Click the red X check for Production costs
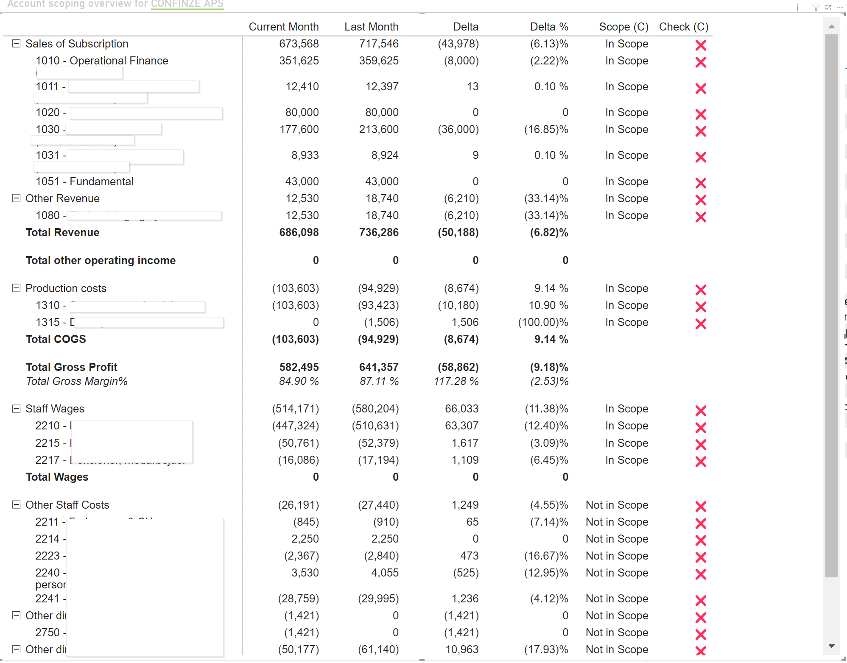The height and width of the screenshot is (663, 847). point(701,290)
